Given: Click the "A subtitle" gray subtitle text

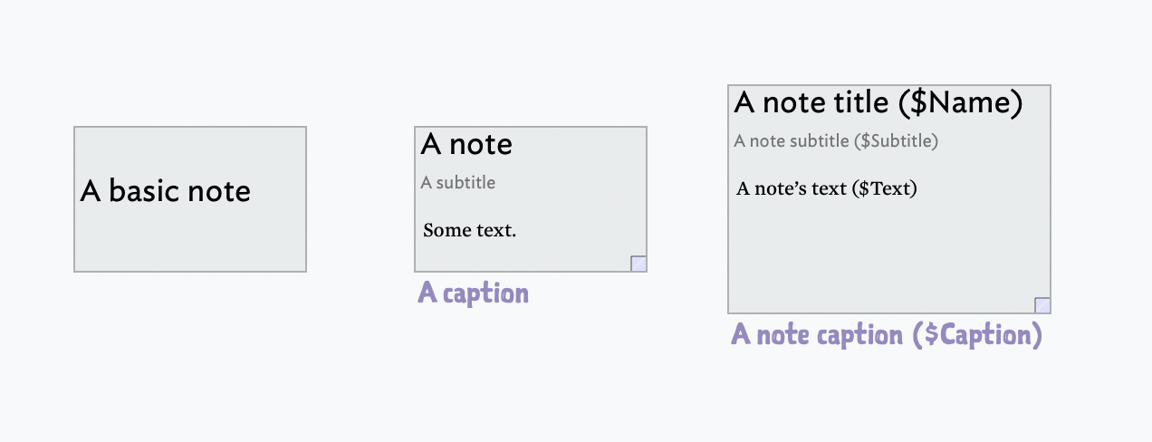Looking at the screenshot, I should pyautogui.click(x=458, y=183).
